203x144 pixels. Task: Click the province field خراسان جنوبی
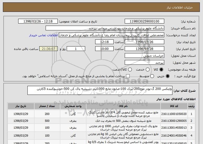[x=144, y=56]
